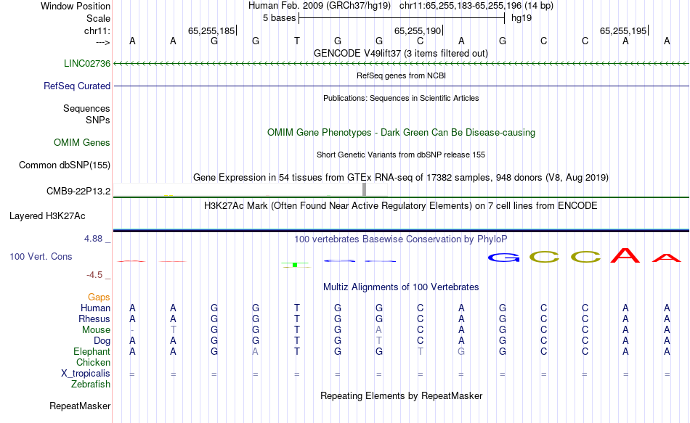Viewport: 690px width, 423px height.
Task: Click the RepeatMasker track label
Action: 80,406
